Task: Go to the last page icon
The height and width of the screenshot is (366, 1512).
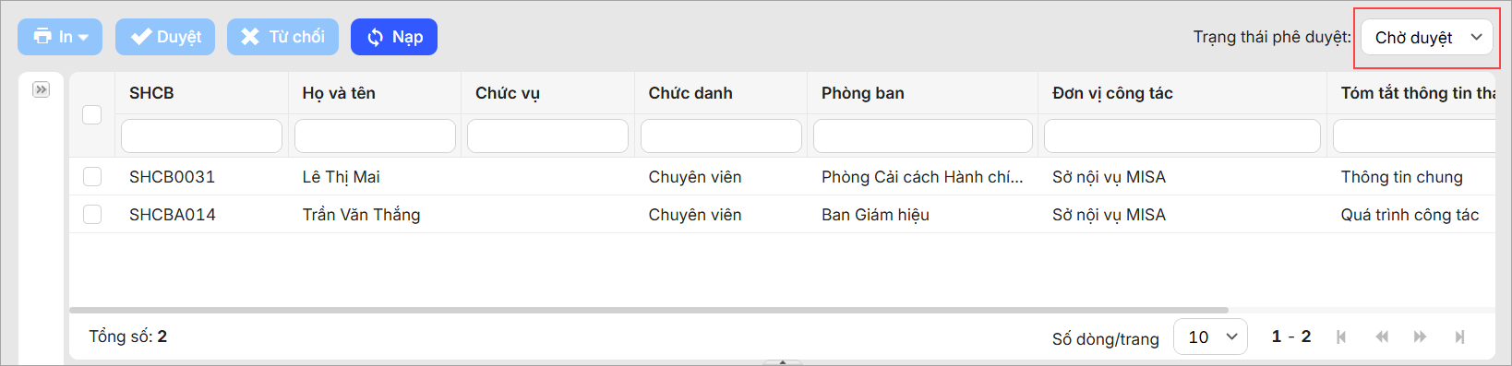Action: (1459, 336)
